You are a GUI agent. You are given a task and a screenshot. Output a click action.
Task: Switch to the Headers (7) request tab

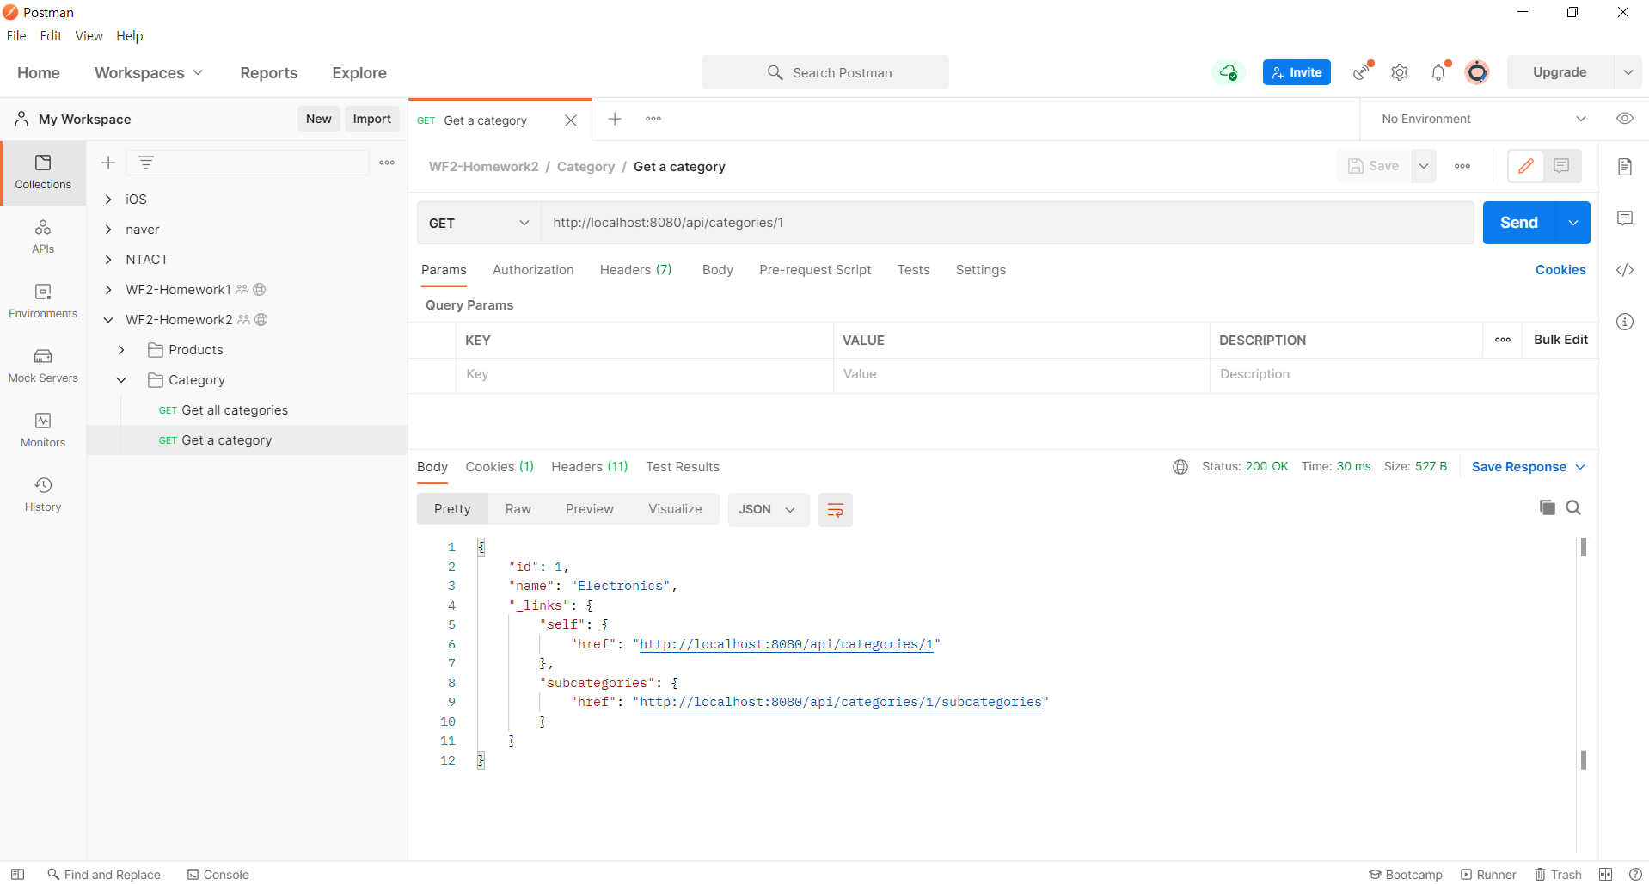(635, 270)
